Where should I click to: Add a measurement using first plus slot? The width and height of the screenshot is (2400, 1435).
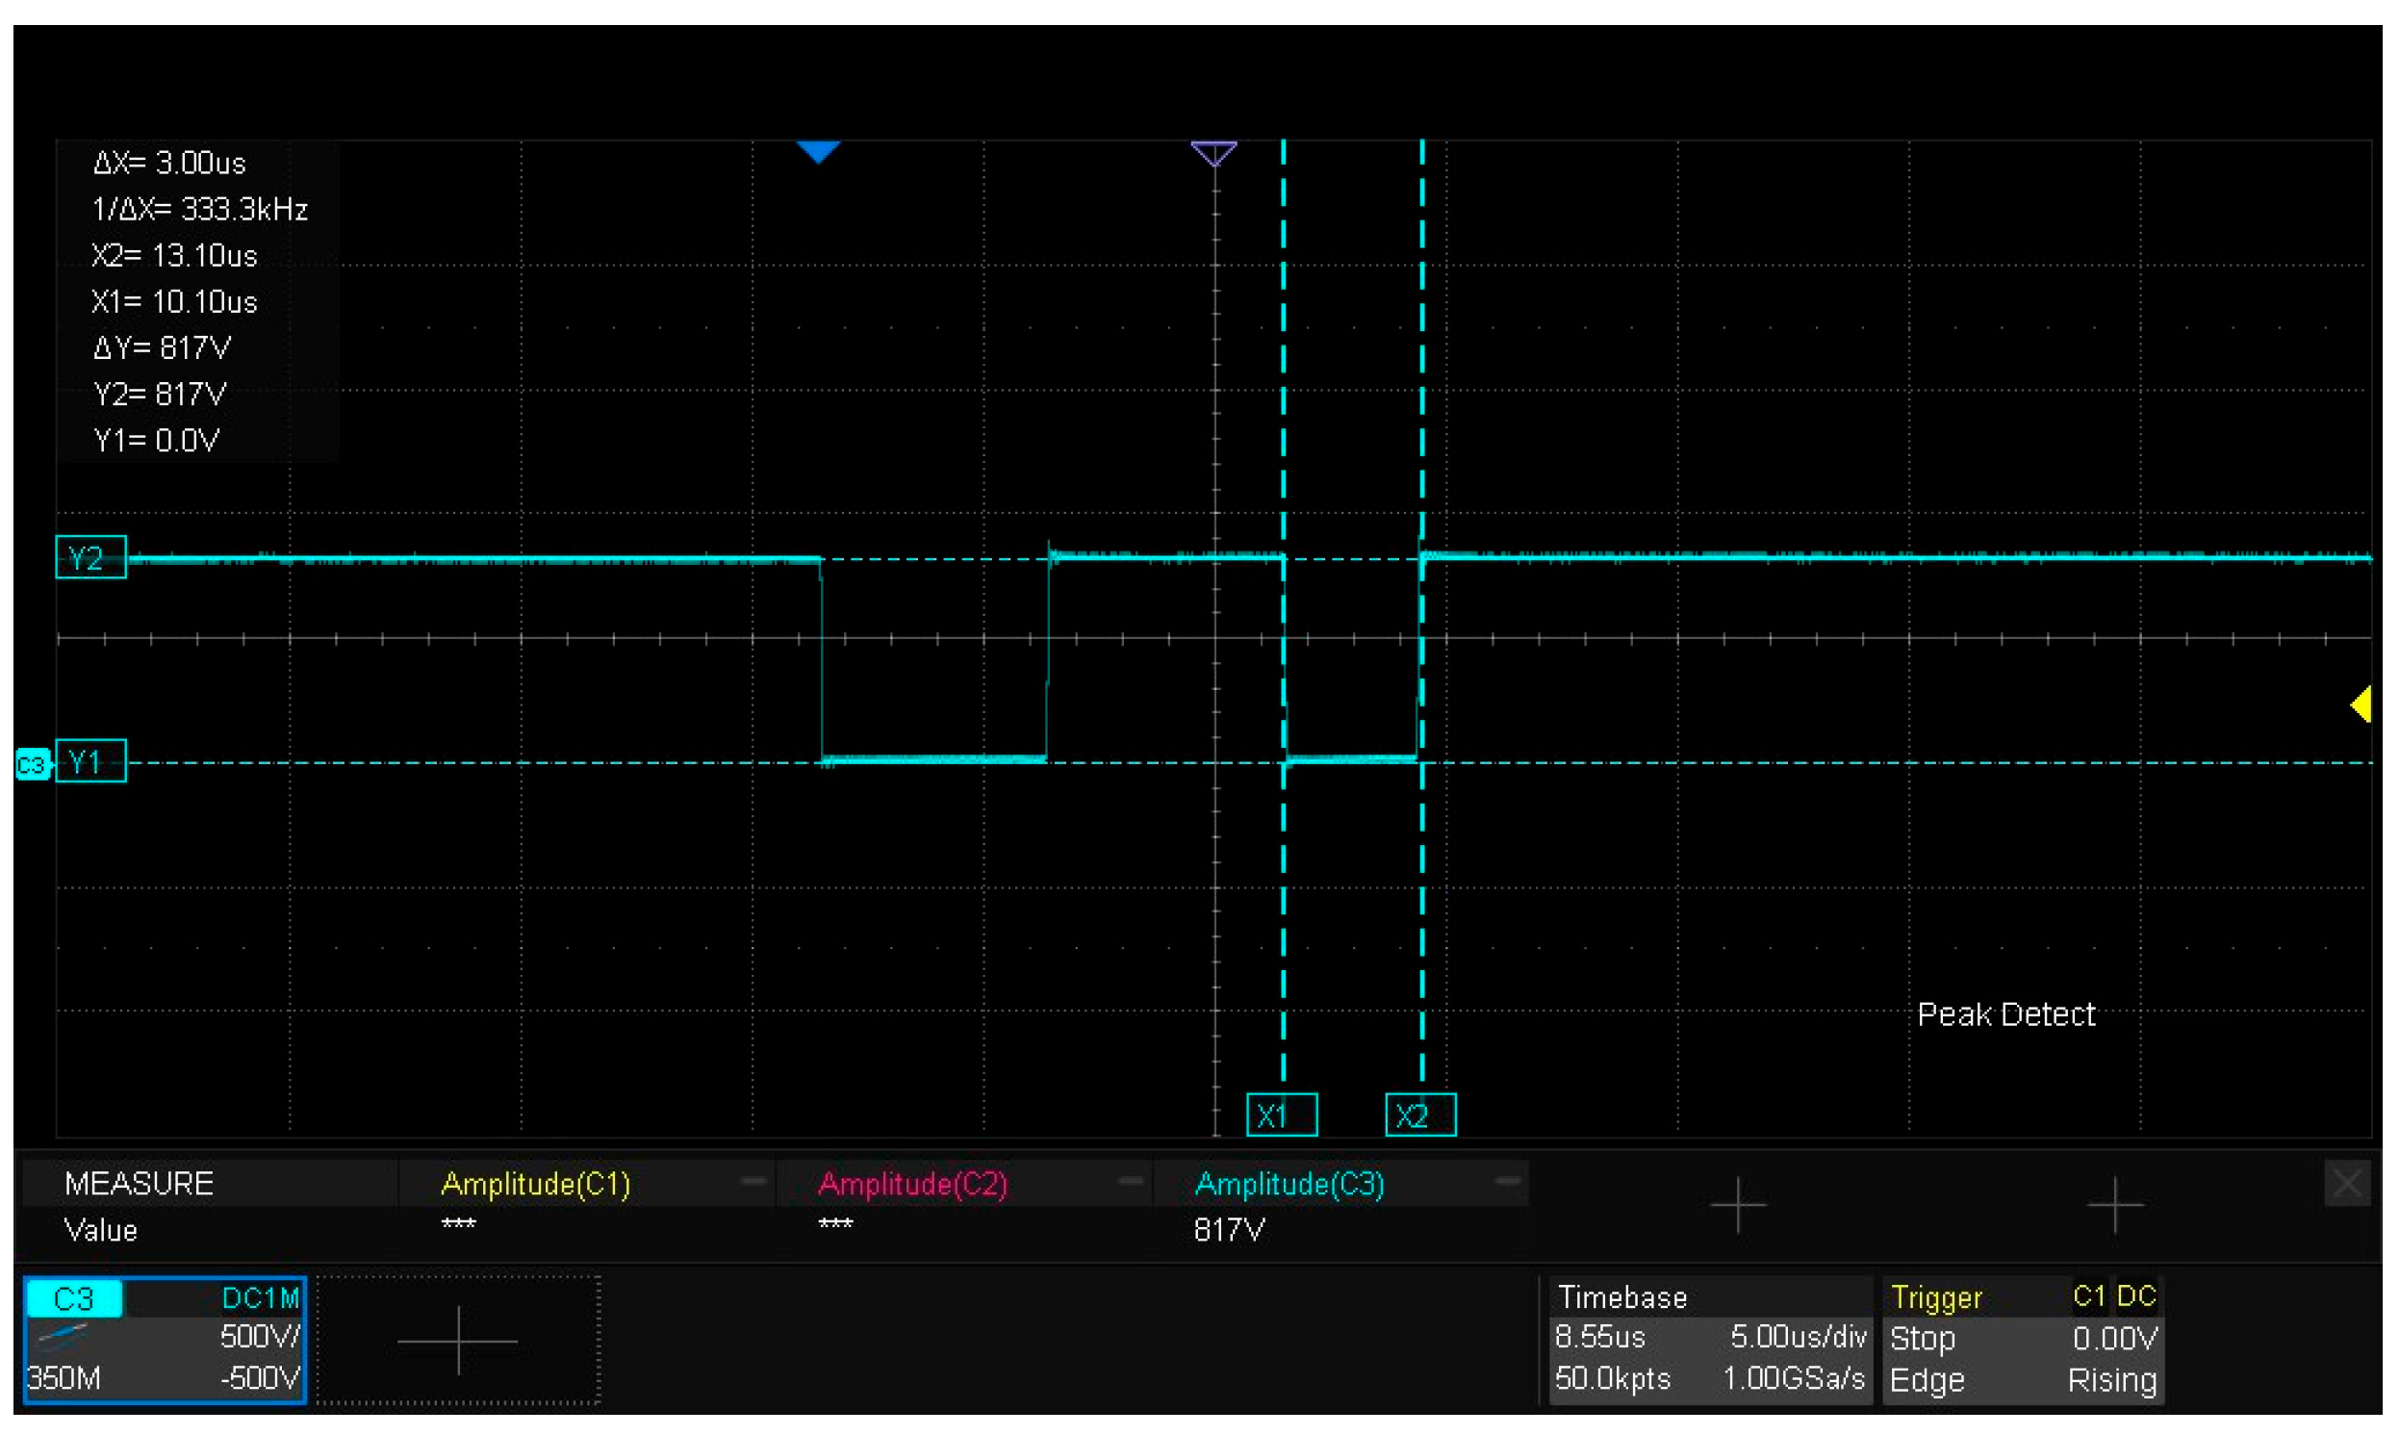tap(1737, 1204)
